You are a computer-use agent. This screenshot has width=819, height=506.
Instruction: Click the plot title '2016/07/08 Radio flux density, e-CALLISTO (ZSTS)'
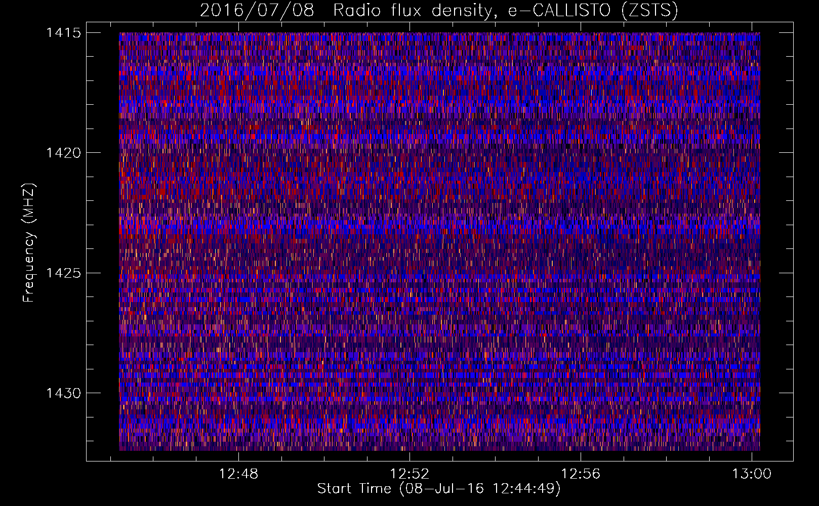439,10
